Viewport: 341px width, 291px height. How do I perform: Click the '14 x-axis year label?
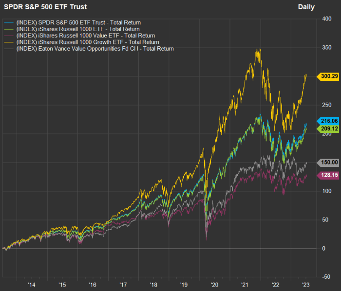[x=31, y=285]
